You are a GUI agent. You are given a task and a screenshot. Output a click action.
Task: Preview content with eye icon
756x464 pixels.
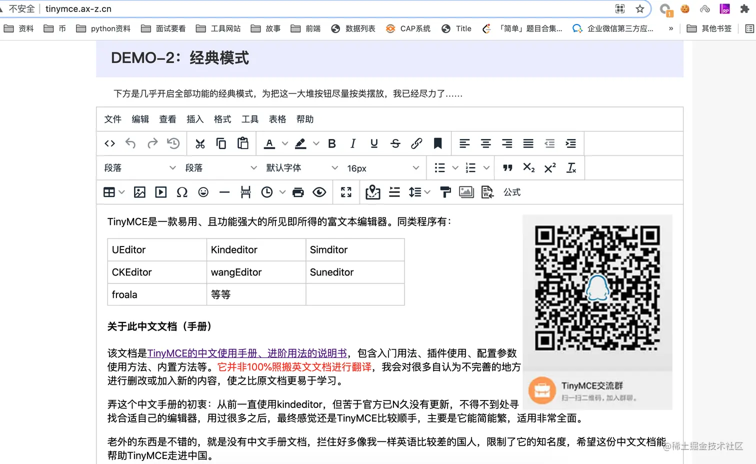point(319,192)
